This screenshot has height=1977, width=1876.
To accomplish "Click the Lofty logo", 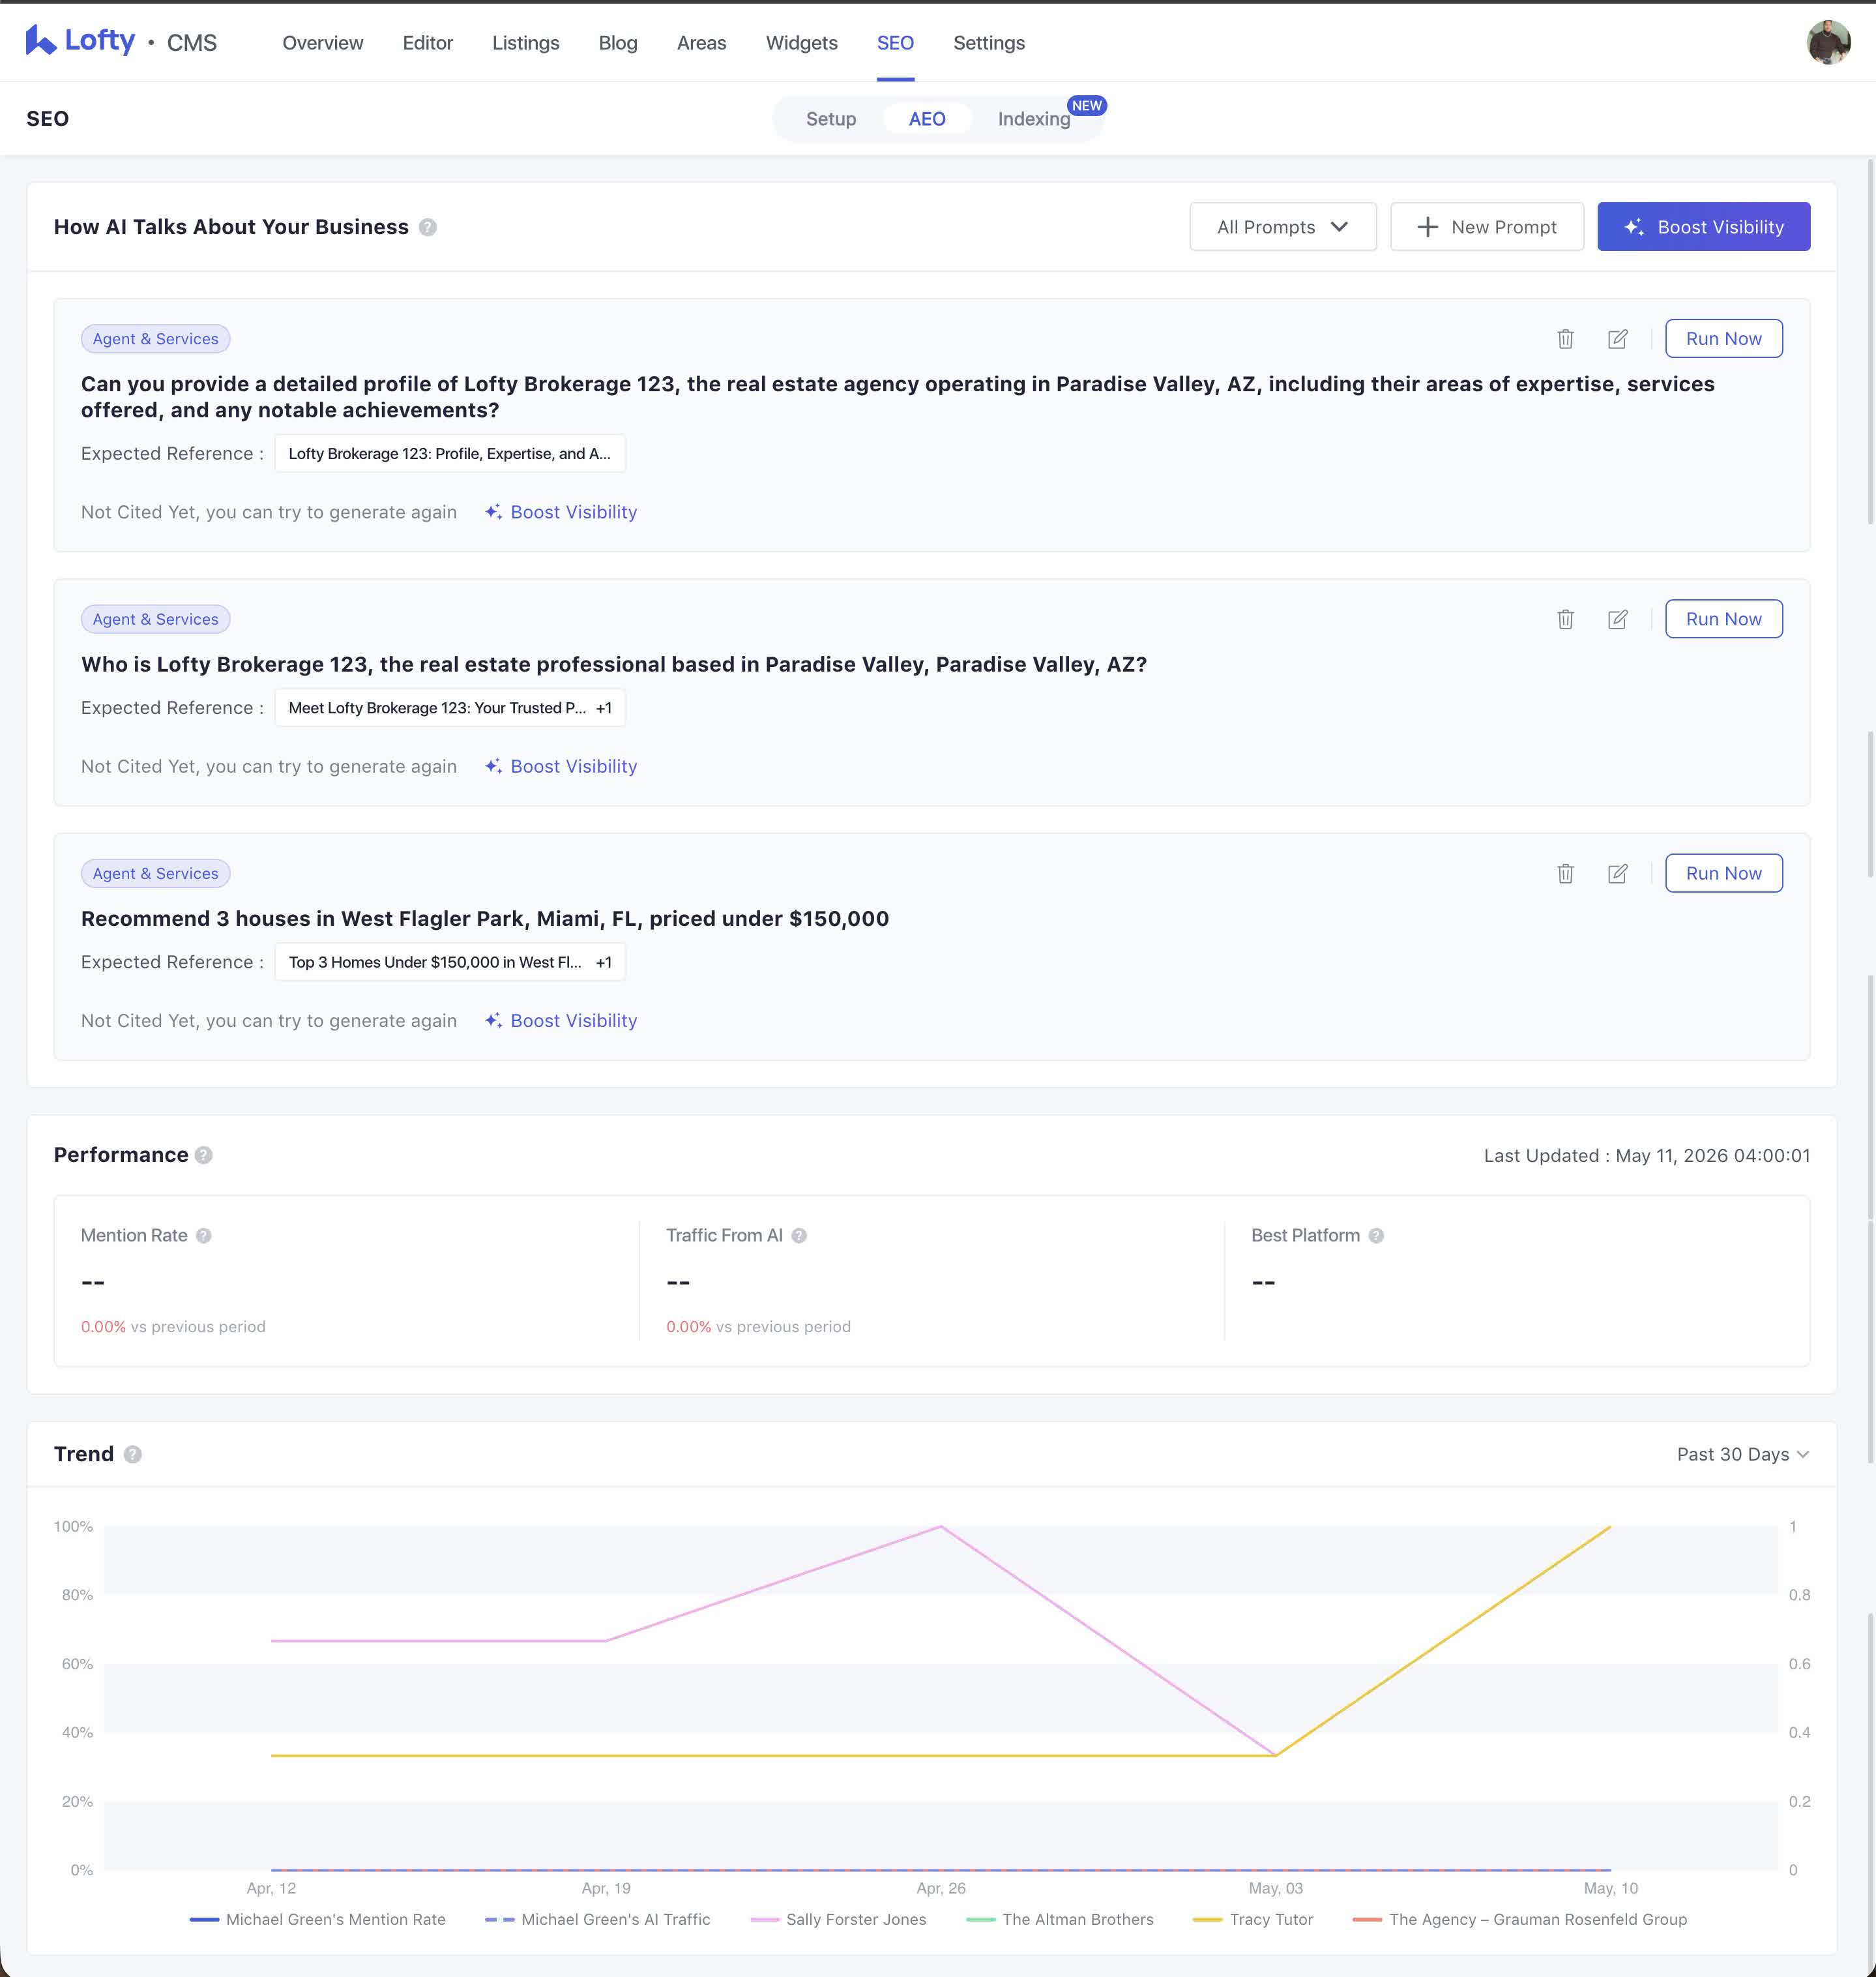I will point(80,41).
